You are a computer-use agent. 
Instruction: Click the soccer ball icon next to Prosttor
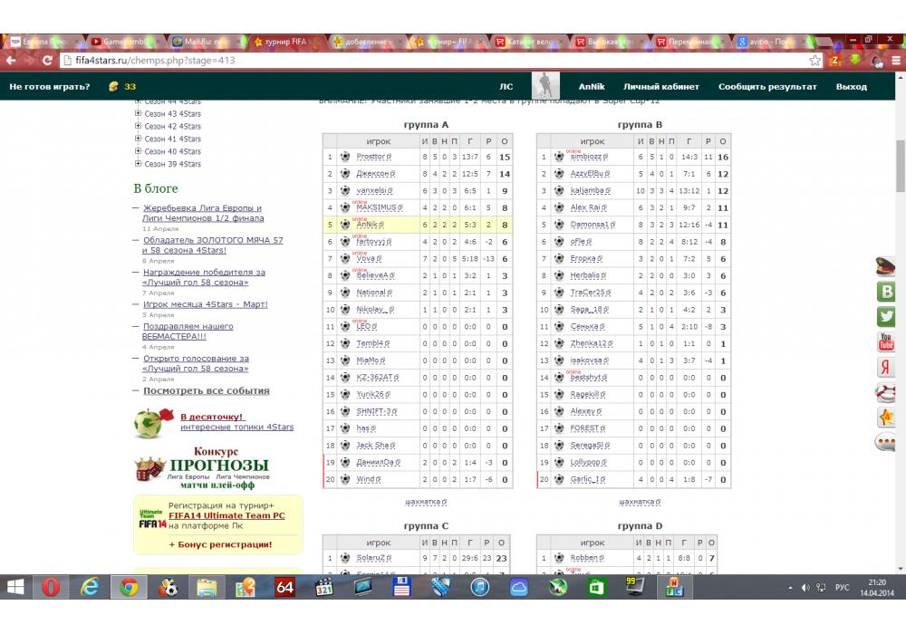(x=345, y=157)
